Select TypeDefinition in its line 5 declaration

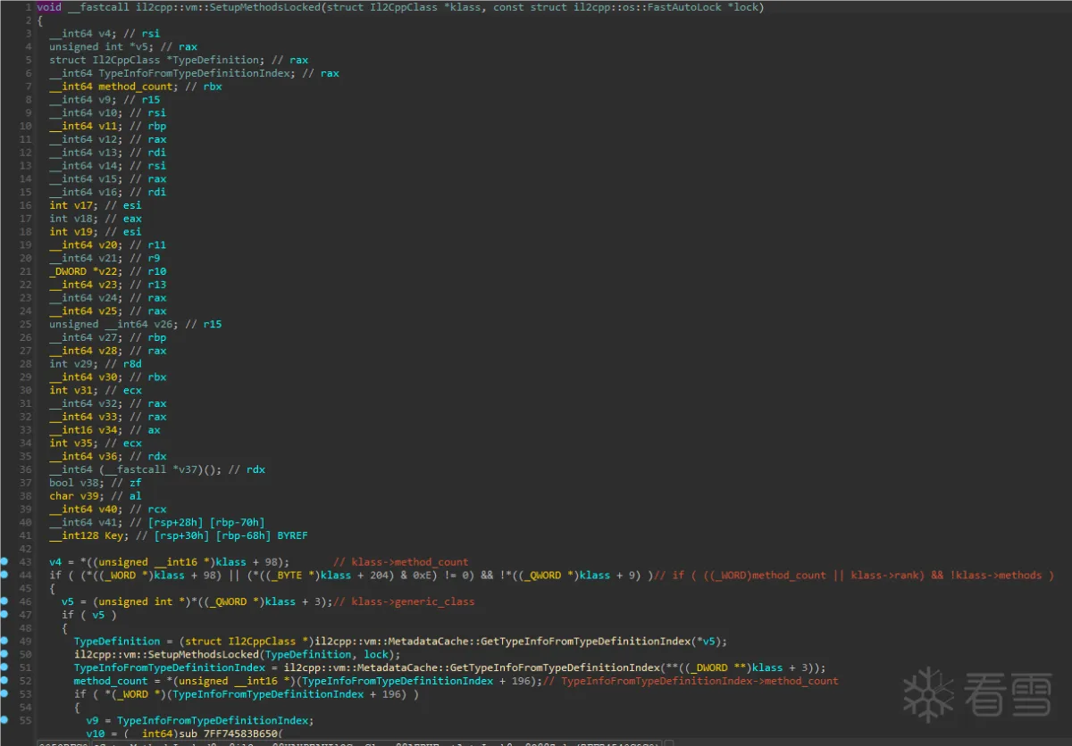pyautogui.click(x=215, y=60)
